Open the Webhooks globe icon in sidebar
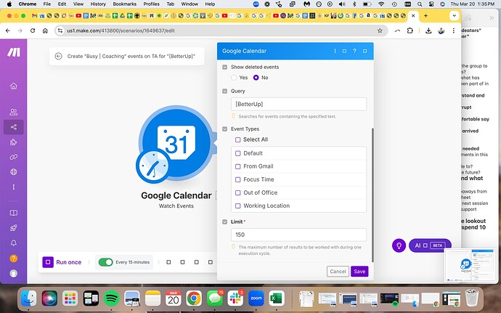This screenshot has height=313, width=501. pyautogui.click(x=13, y=172)
